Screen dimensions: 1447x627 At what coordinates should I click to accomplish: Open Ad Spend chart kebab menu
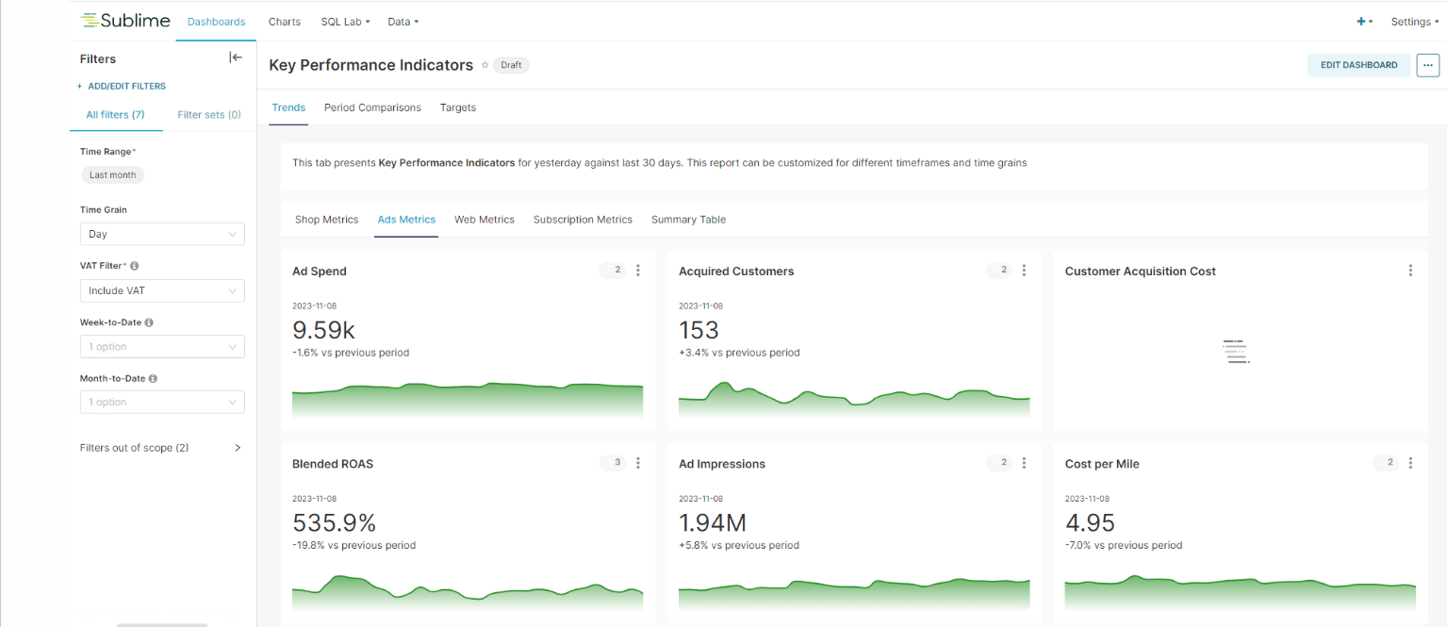[638, 271]
